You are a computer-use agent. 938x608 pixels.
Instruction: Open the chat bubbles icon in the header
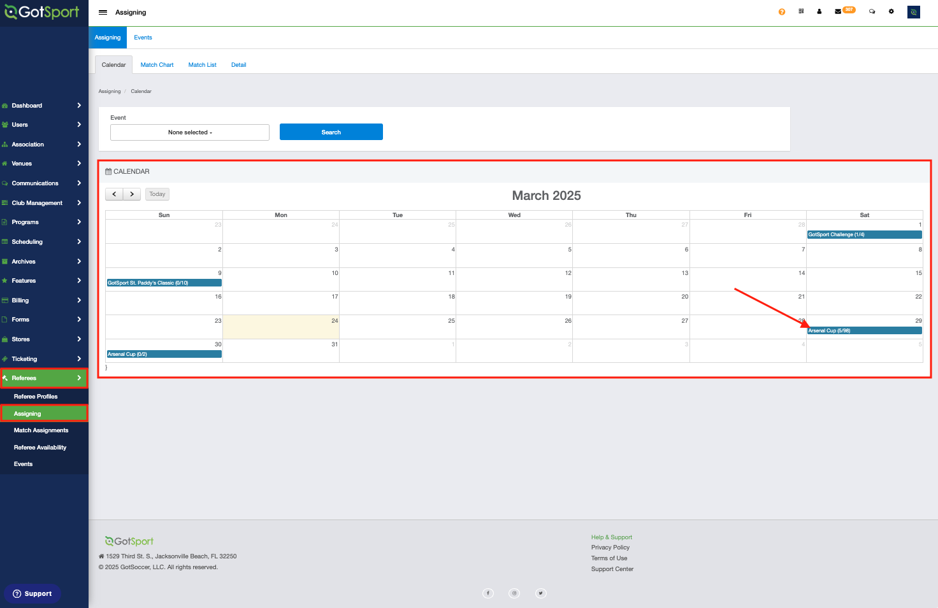click(x=872, y=11)
